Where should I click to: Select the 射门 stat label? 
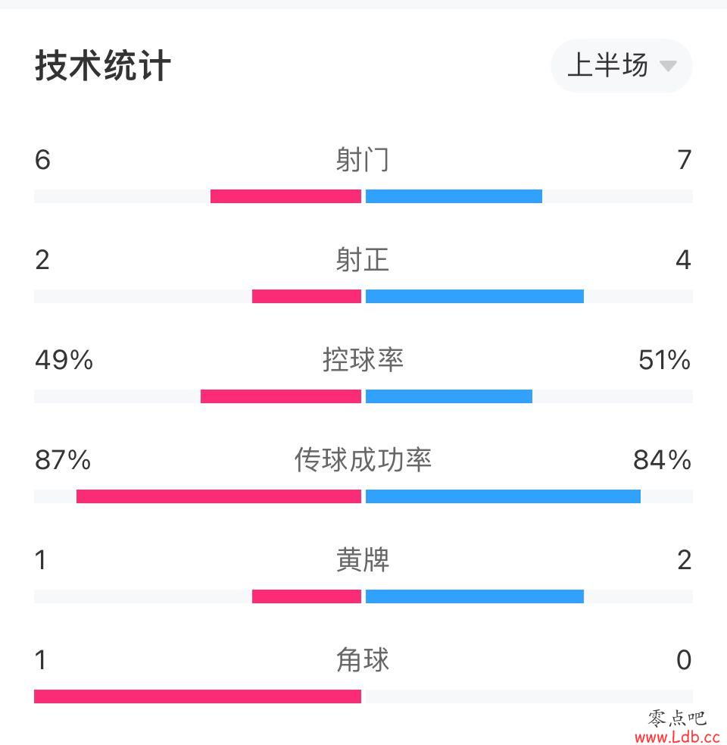point(363,159)
